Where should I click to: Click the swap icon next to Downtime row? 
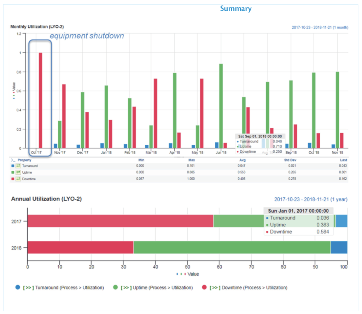[x=18, y=179]
